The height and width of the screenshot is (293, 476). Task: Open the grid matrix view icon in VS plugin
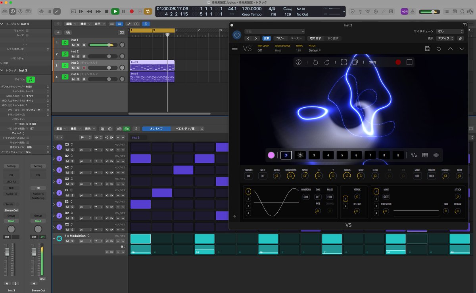425,155
